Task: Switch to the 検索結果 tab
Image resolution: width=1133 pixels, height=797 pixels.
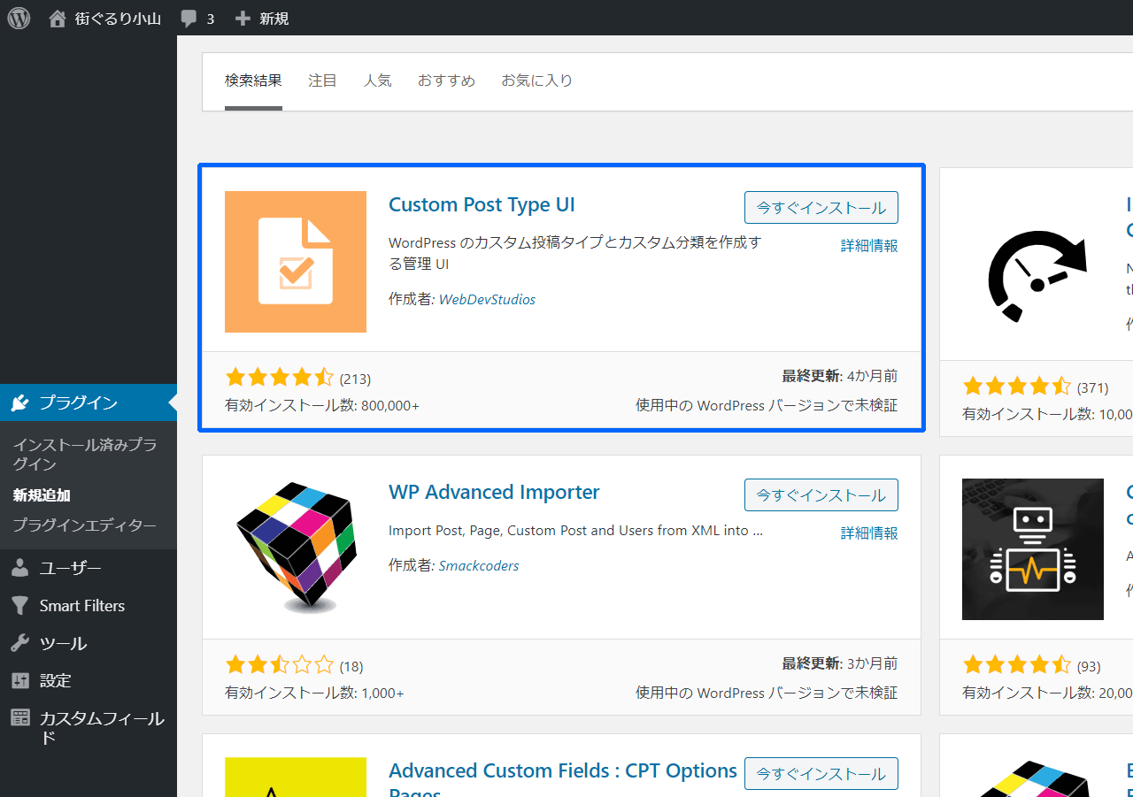Action: [253, 80]
